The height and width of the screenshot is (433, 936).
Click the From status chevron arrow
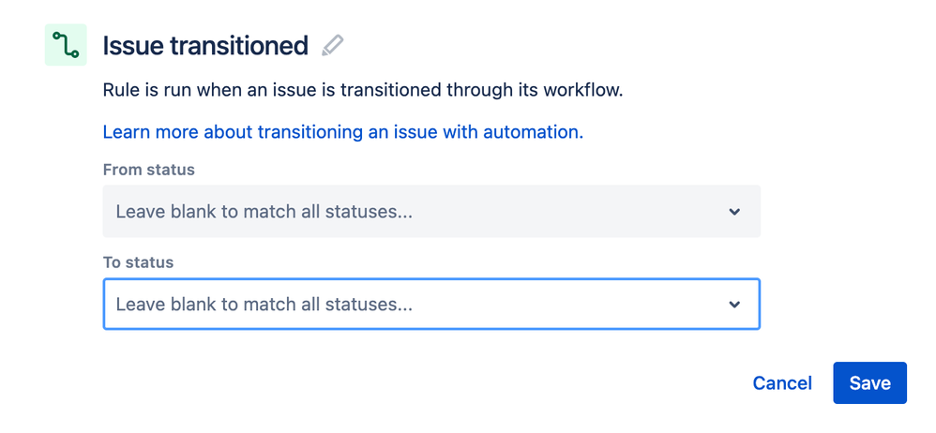pos(734,212)
